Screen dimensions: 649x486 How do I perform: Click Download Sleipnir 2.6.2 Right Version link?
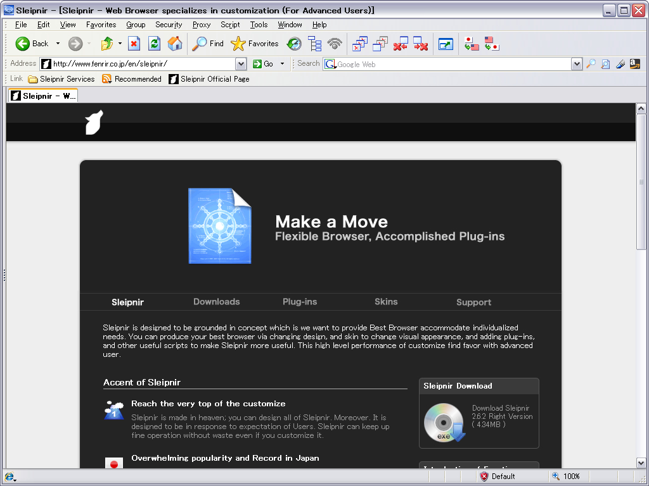tap(502, 416)
